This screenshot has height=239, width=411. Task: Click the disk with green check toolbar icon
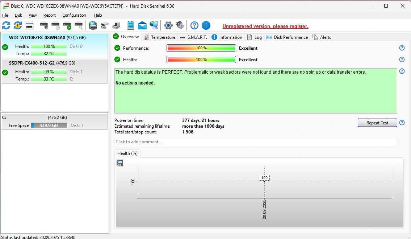point(67,25)
